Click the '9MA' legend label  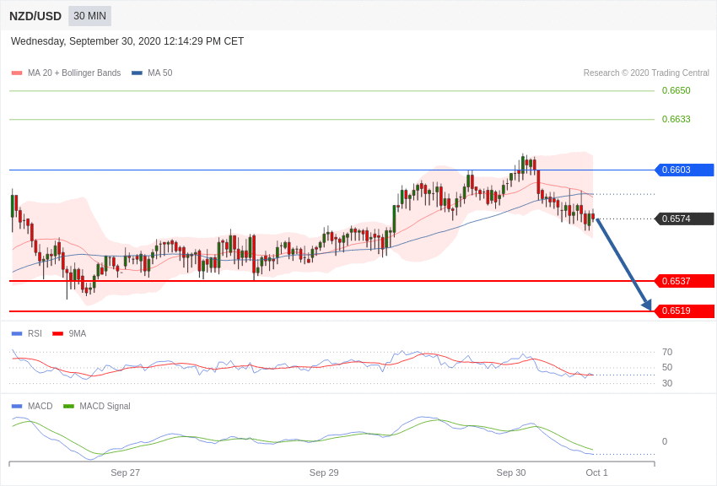click(x=78, y=334)
